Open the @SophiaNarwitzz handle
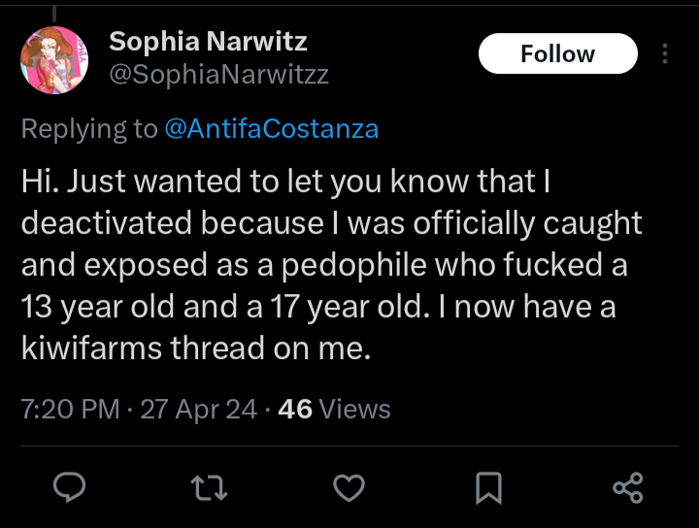 click(x=218, y=74)
